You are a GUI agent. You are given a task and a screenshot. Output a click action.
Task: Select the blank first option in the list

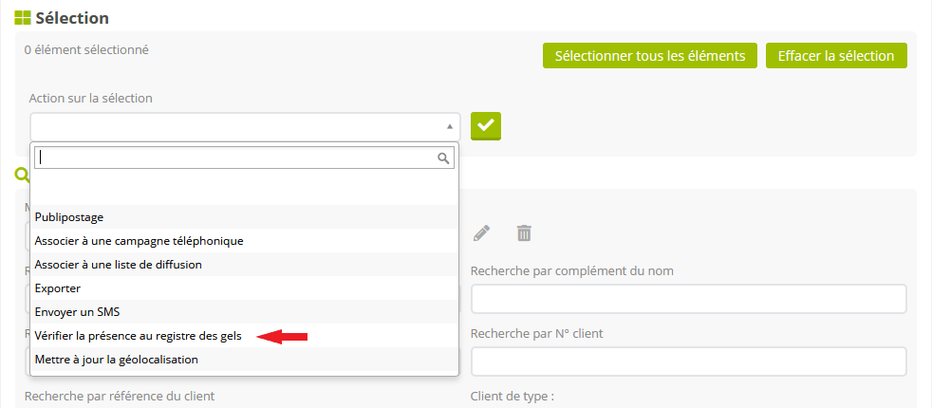245,189
